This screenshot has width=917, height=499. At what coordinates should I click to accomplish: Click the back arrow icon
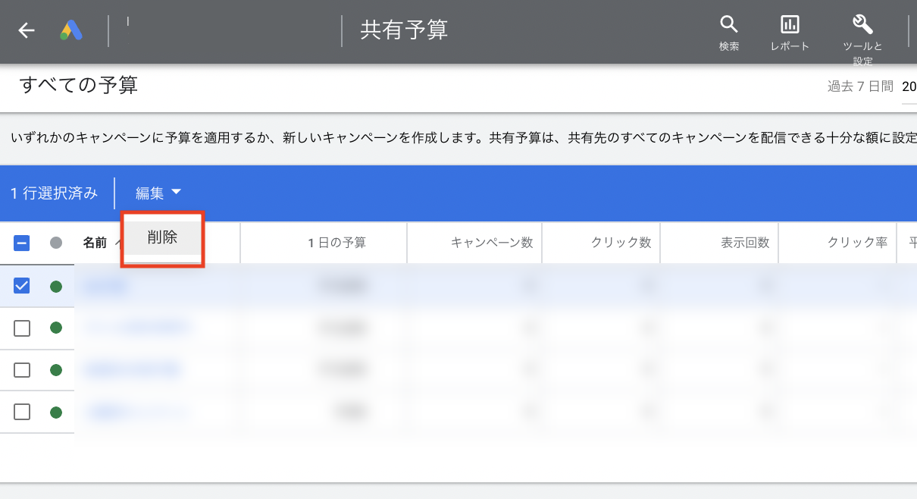[x=27, y=30]
